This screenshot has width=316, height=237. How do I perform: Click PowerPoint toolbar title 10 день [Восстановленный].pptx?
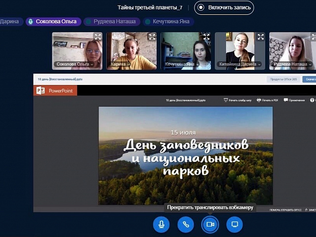coord(186,100)
